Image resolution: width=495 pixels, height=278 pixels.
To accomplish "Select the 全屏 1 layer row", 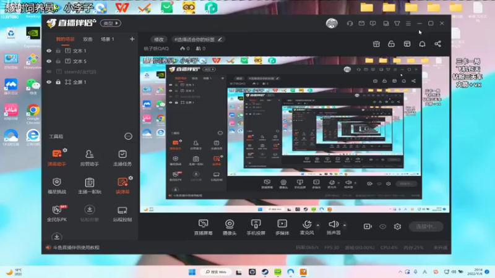I will pyautogui.click(x=90, y=82).
